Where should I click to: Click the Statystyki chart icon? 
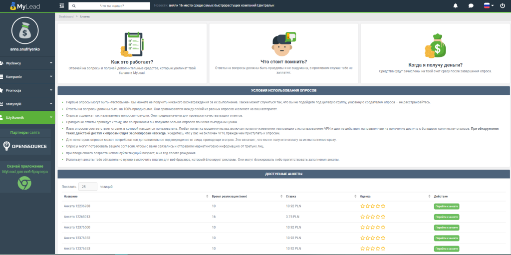tap(1, 104)
